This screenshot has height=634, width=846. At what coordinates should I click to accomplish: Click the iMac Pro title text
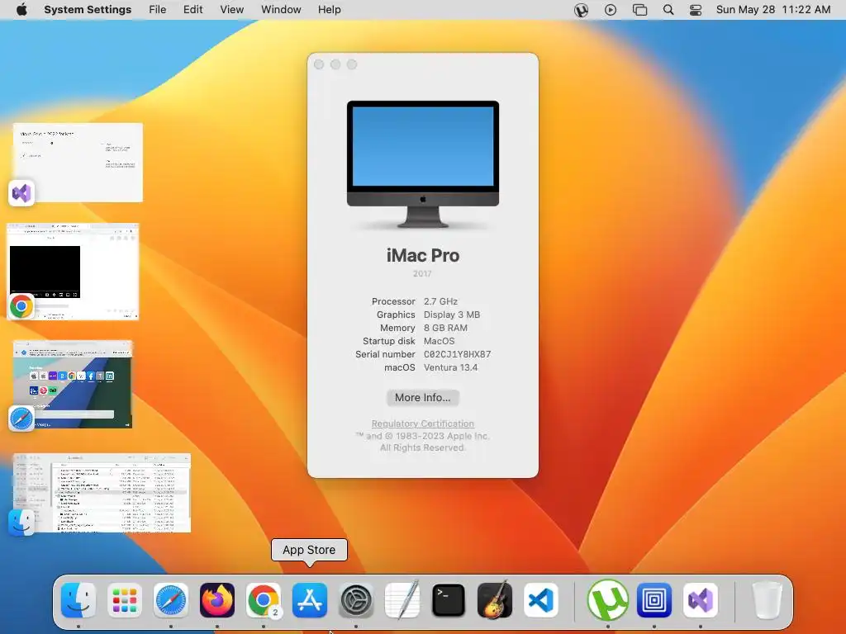pos(422,256)
